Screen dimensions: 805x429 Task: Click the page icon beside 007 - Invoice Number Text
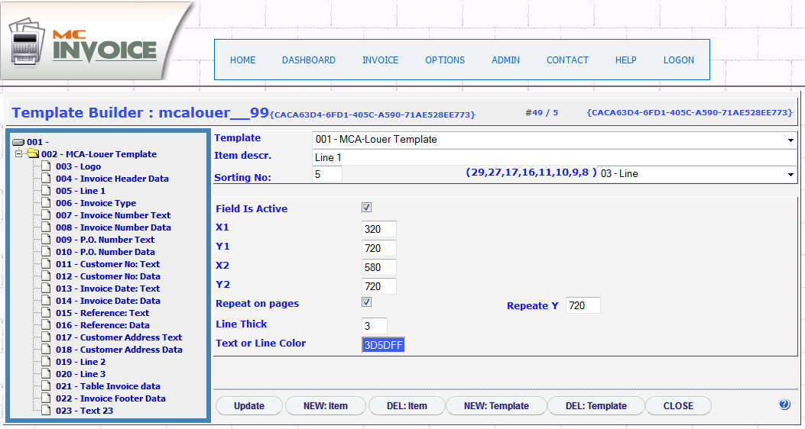47,215
